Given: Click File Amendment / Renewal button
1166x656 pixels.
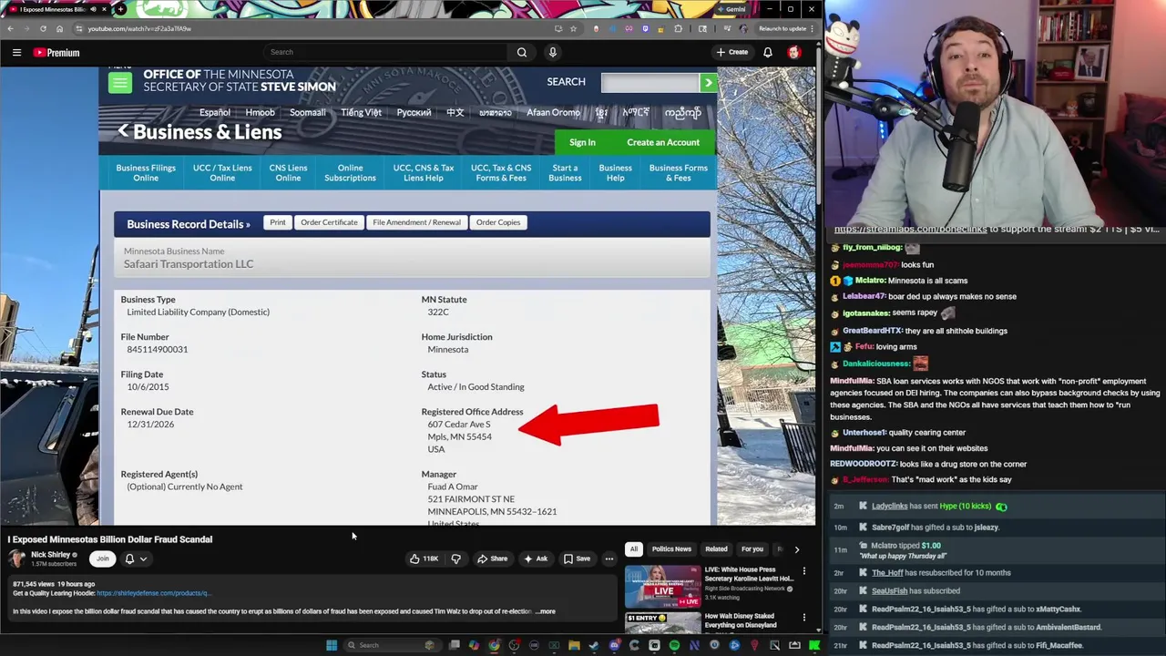Looking at the screenshot, I should coord(416,222).
